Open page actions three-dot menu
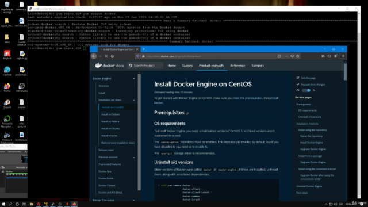 coord(286,56)
